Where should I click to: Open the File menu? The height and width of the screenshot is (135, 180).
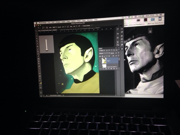49,22
